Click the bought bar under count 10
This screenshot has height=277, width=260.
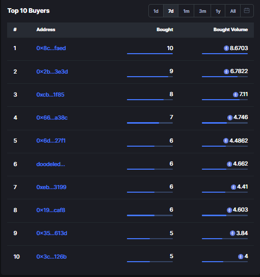click(x=150, y=54)
